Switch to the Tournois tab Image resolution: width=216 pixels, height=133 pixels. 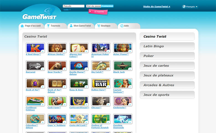click(56, 26)
